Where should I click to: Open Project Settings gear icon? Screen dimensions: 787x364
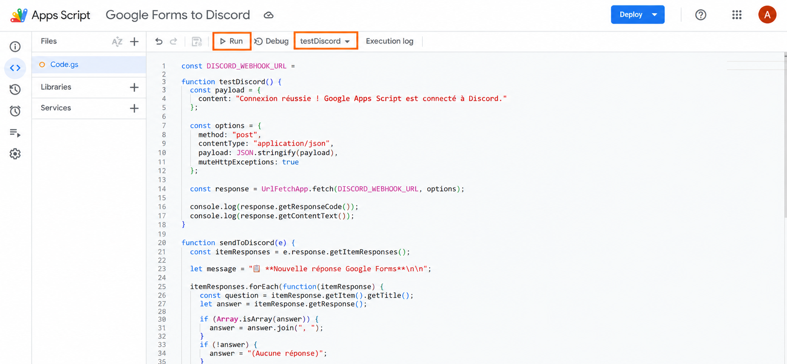coord(15,154)
